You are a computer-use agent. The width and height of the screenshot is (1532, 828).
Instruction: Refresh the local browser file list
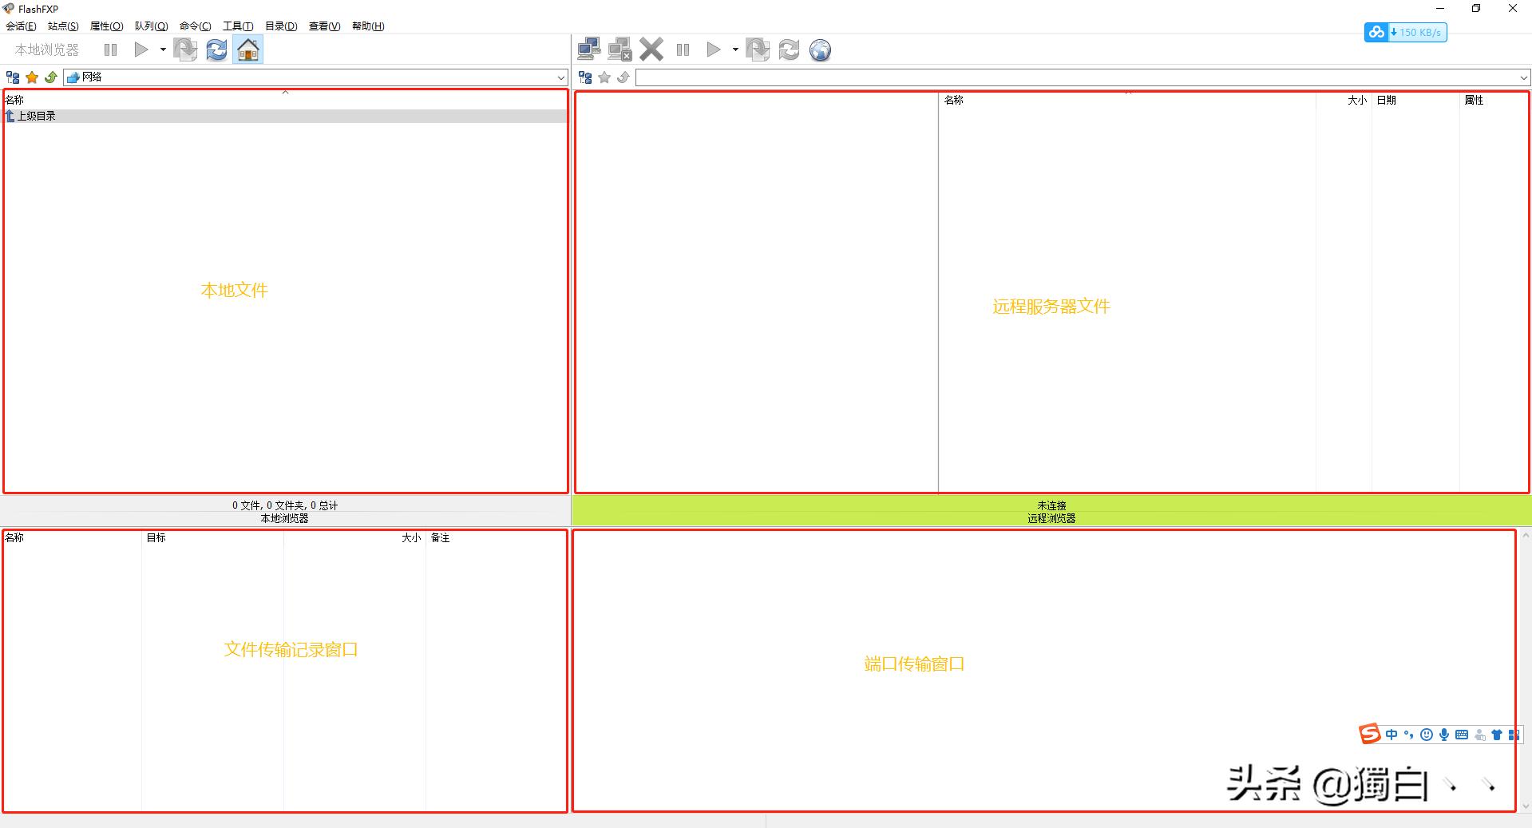point(216,50)
